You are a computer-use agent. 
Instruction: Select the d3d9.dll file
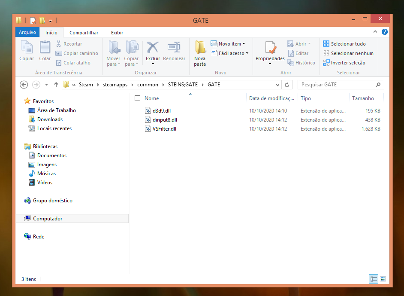click(x=162, y=111)
